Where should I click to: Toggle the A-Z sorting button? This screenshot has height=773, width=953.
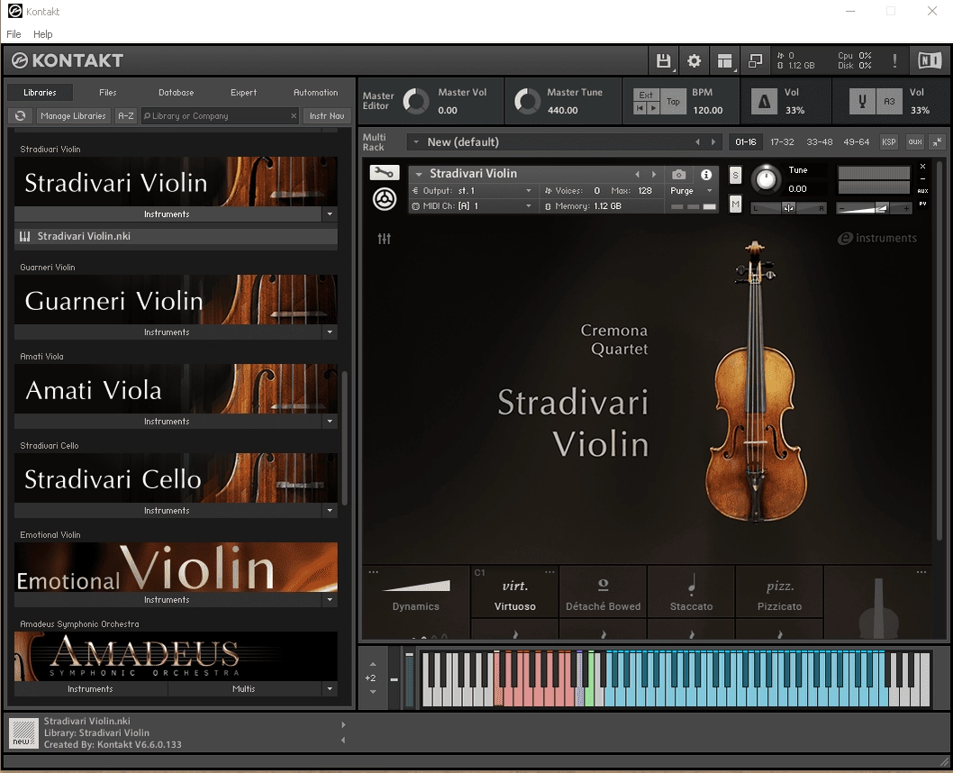126,115
